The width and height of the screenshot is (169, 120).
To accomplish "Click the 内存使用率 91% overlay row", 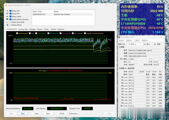I will 142,7.
